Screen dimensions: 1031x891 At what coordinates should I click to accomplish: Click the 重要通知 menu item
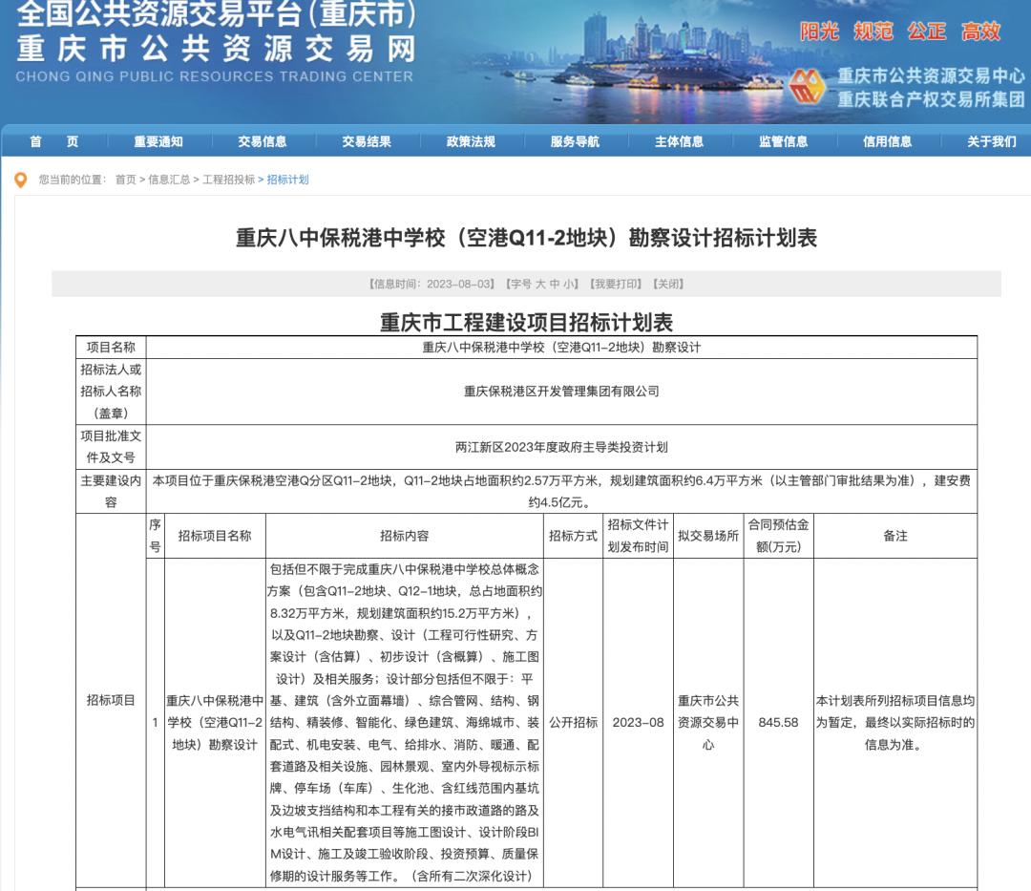pos(158,141)
